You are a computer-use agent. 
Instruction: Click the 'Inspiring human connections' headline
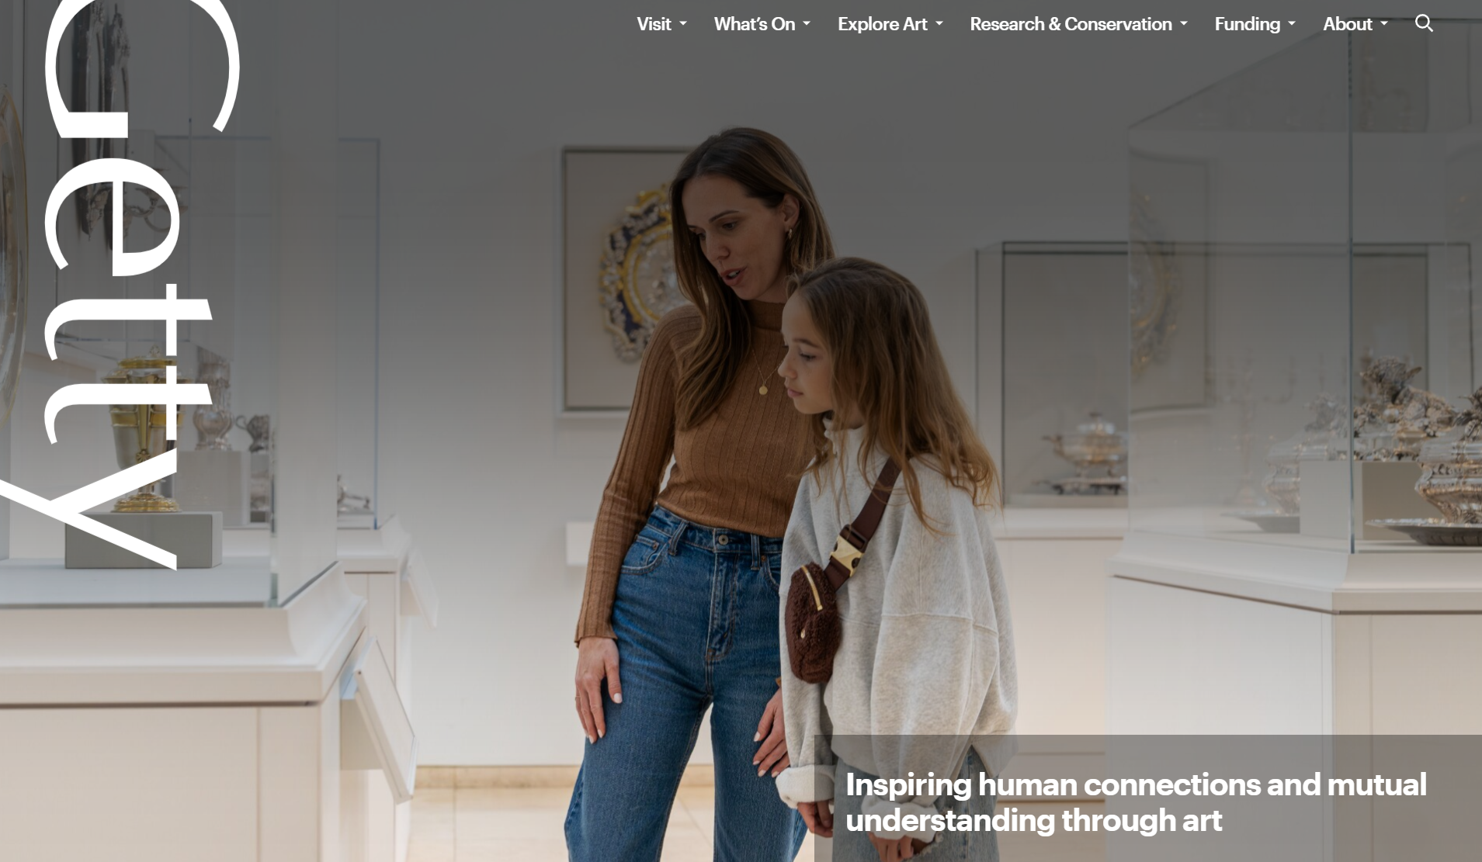pos(1136,802)
